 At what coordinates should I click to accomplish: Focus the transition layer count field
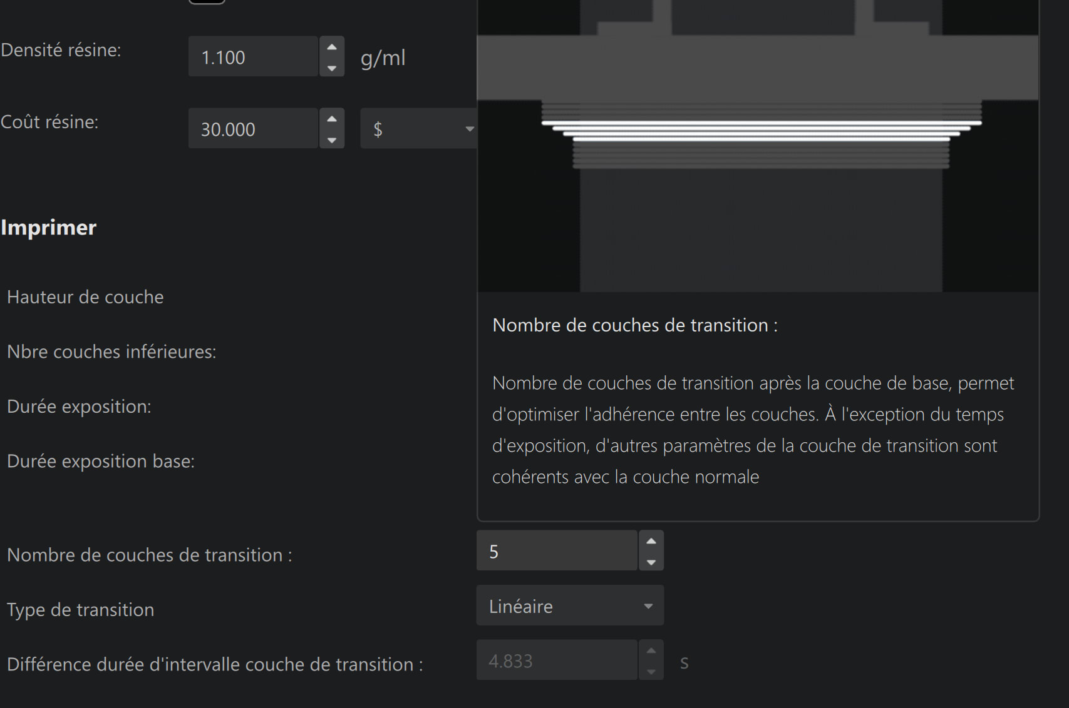click(556, 551)
